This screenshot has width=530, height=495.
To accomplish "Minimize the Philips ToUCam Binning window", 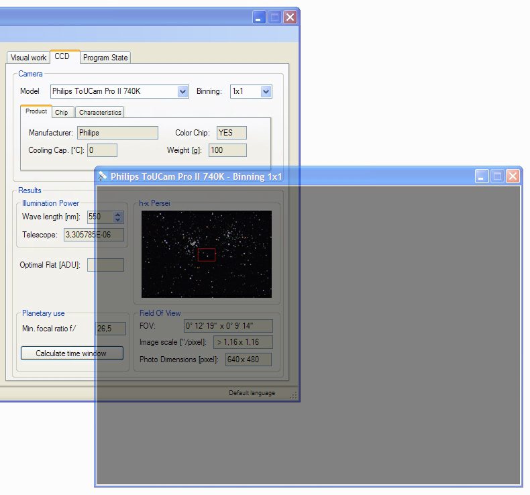I will pos(481,176).
